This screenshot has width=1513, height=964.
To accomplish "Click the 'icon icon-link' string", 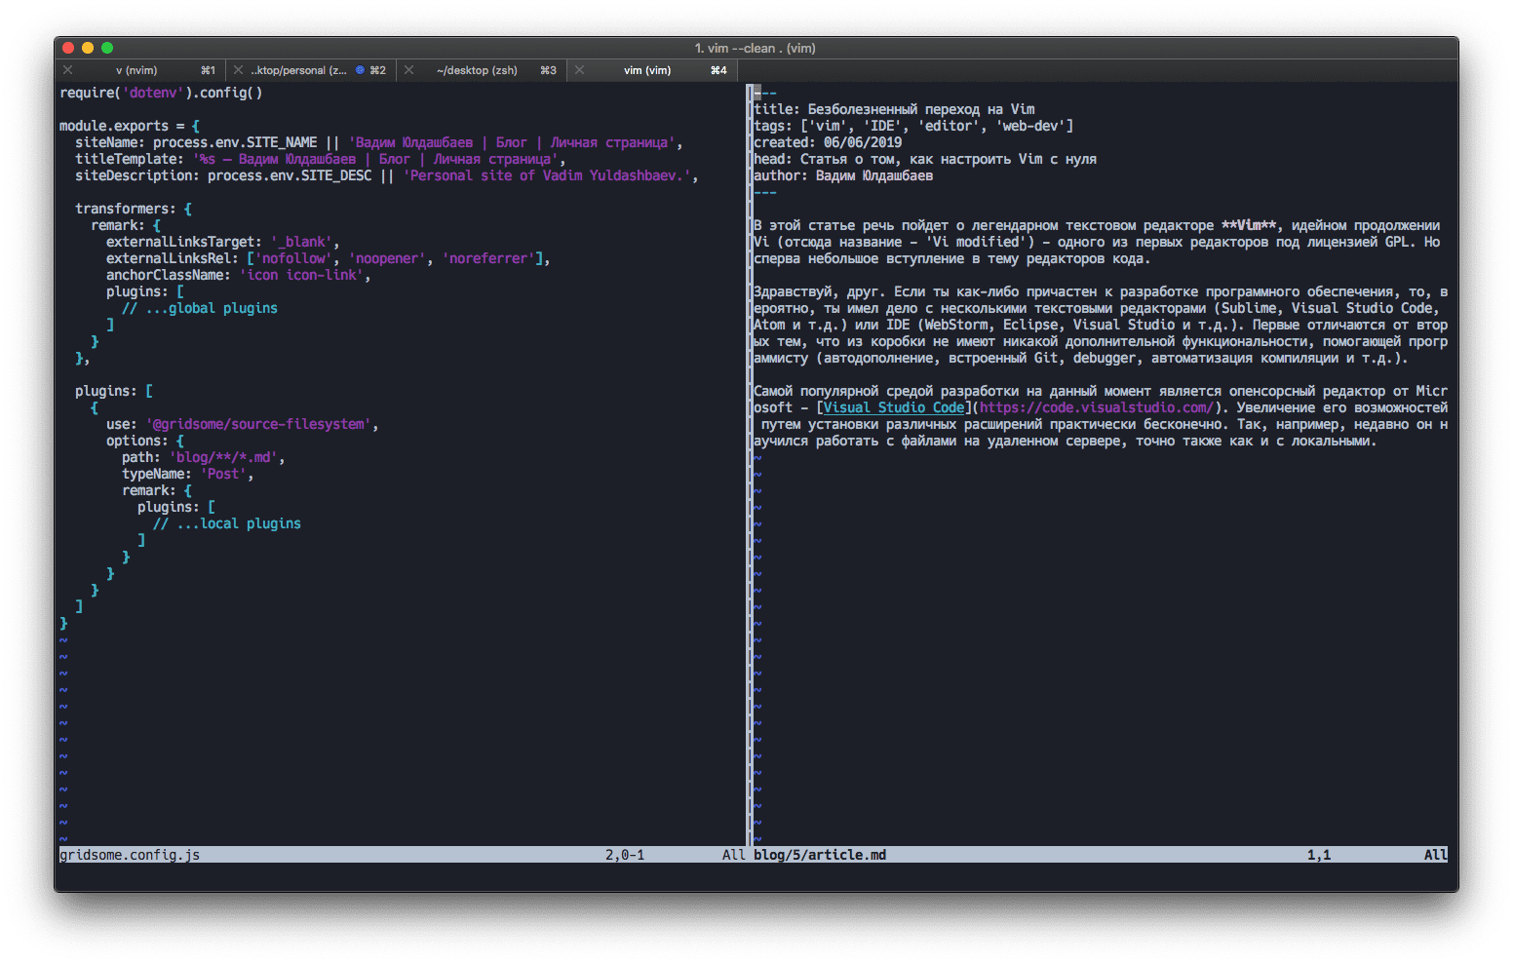I will [301, 275].
